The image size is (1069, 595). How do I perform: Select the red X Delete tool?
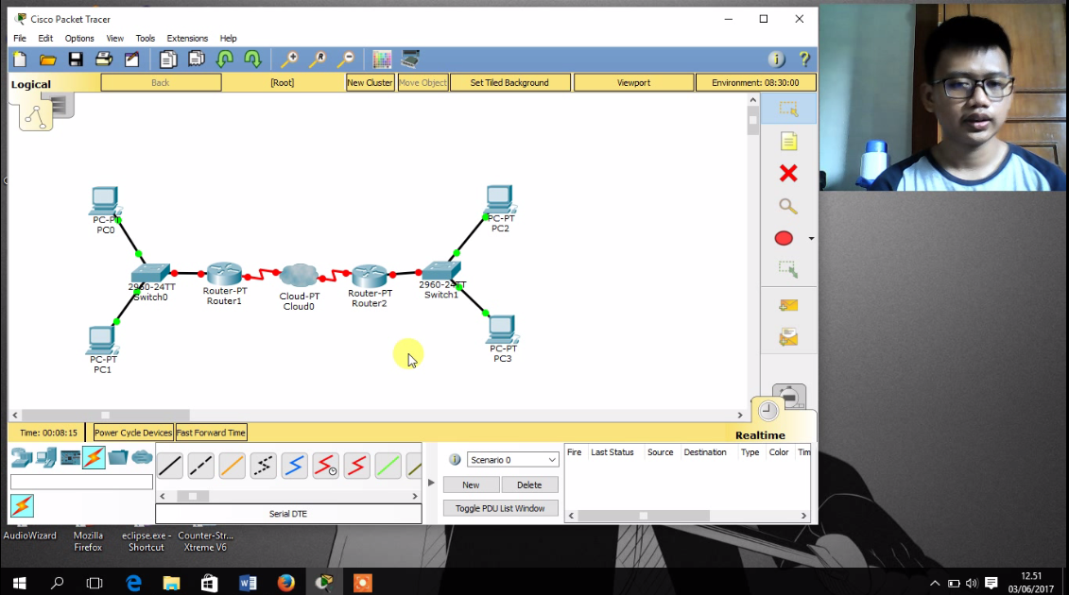[789, 173]
